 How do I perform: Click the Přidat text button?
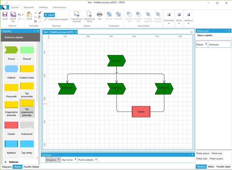tap(217, 154)
